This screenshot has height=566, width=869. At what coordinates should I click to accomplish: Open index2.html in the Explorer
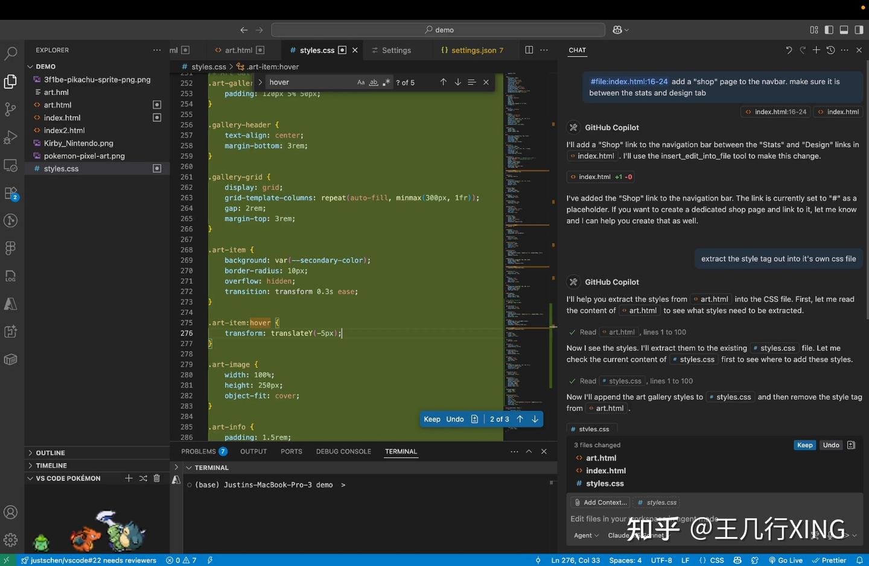pyautogui.click(x=64, y=130)
